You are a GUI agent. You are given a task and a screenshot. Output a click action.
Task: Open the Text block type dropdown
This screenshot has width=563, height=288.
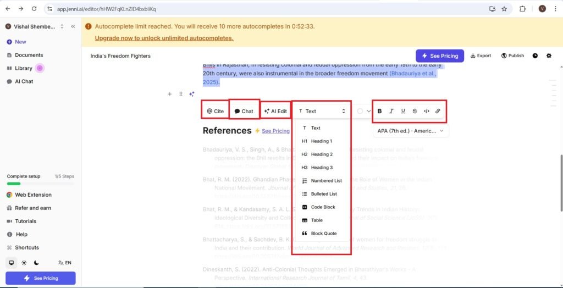pos(322,111)
